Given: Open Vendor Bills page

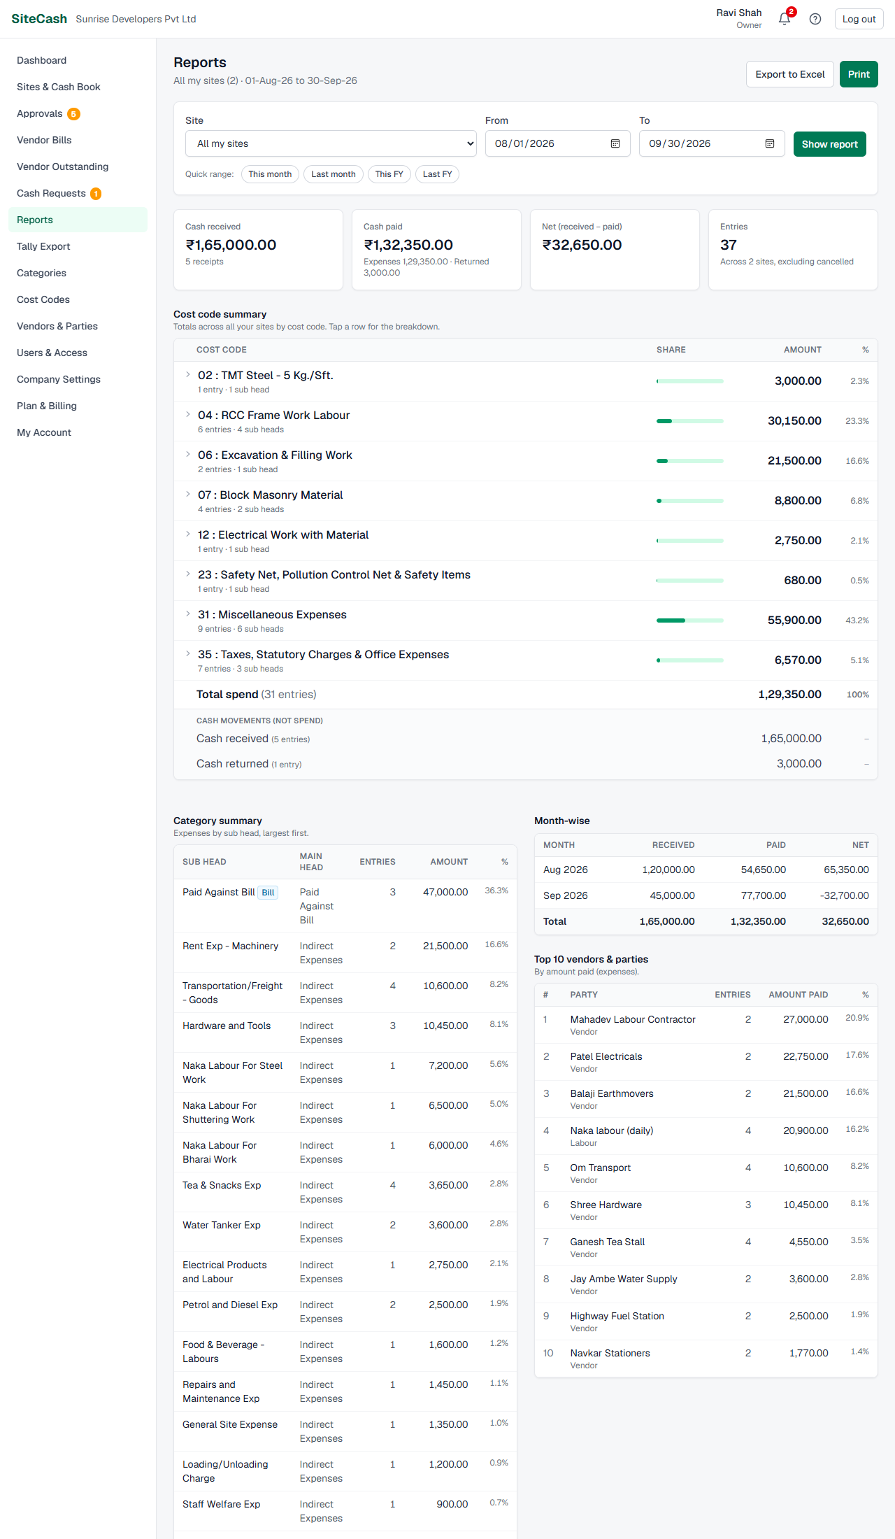Looking at the screenshot, I should [x=78, y=140].
